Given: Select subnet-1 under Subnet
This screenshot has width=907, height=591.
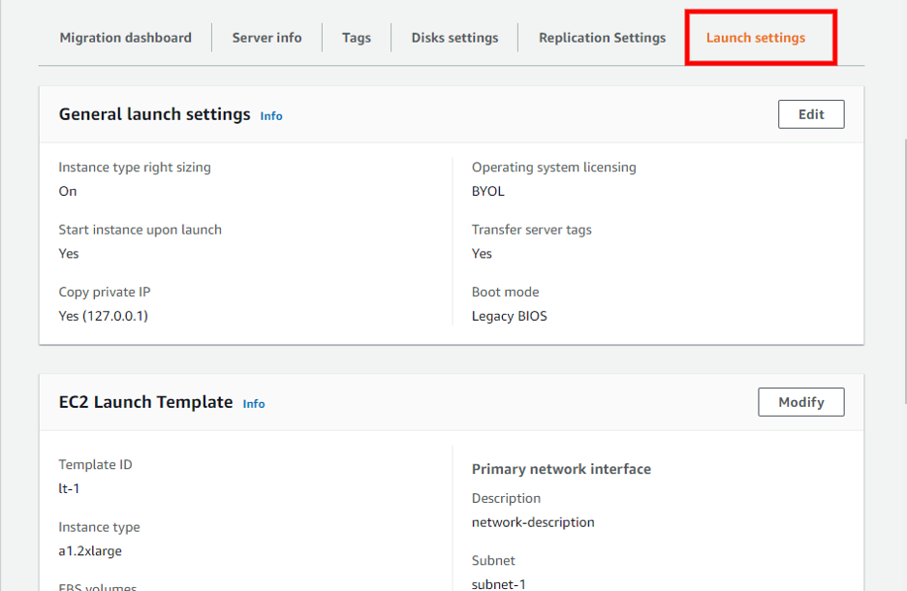Looking at the screenshot, I should [x=498, y=583].
